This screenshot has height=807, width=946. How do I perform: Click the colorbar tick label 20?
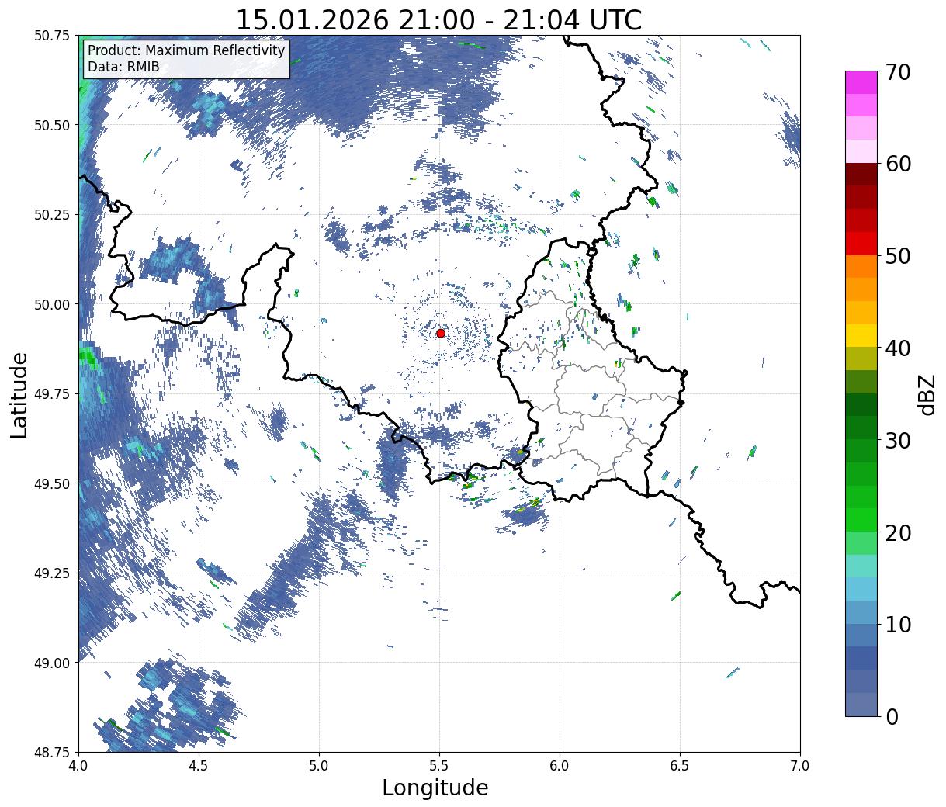coord(898,533)
